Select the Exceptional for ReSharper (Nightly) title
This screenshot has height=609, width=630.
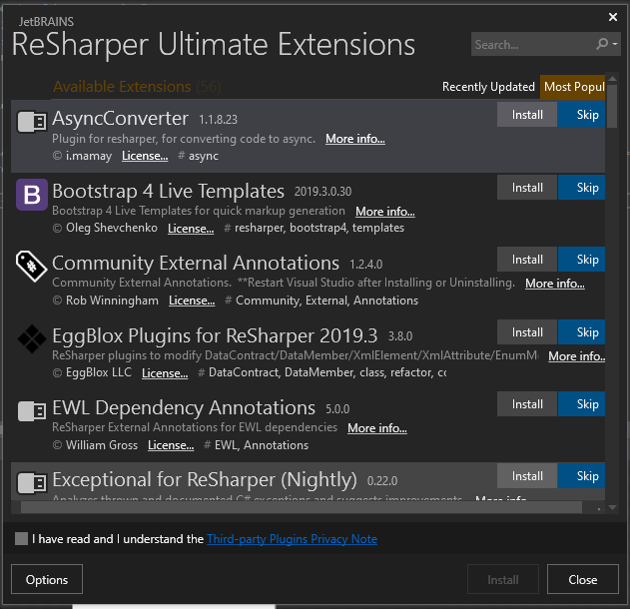click(205, 479)
